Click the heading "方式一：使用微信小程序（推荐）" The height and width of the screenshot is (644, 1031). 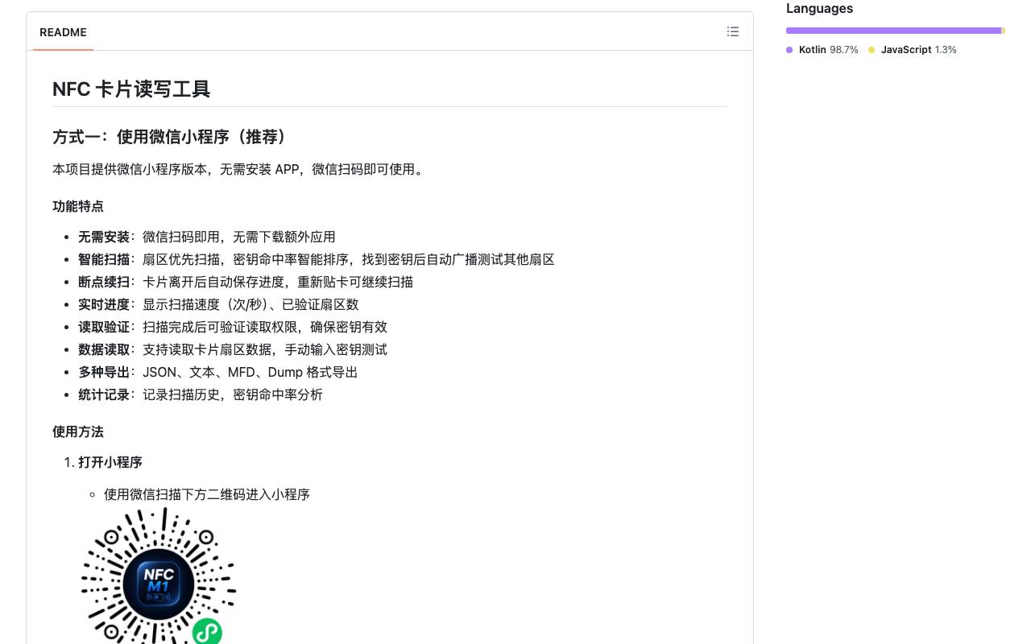click(170, 137)
